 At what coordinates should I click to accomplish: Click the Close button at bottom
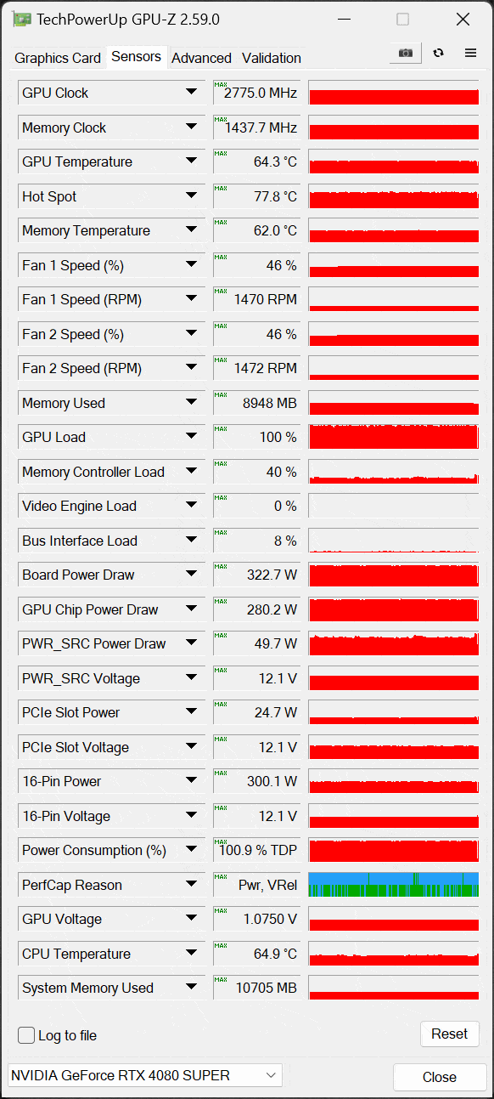[440, 1077]
